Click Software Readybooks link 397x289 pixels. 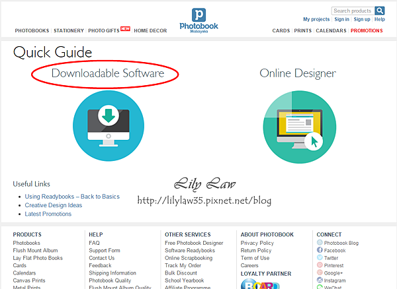pos(190,250)
